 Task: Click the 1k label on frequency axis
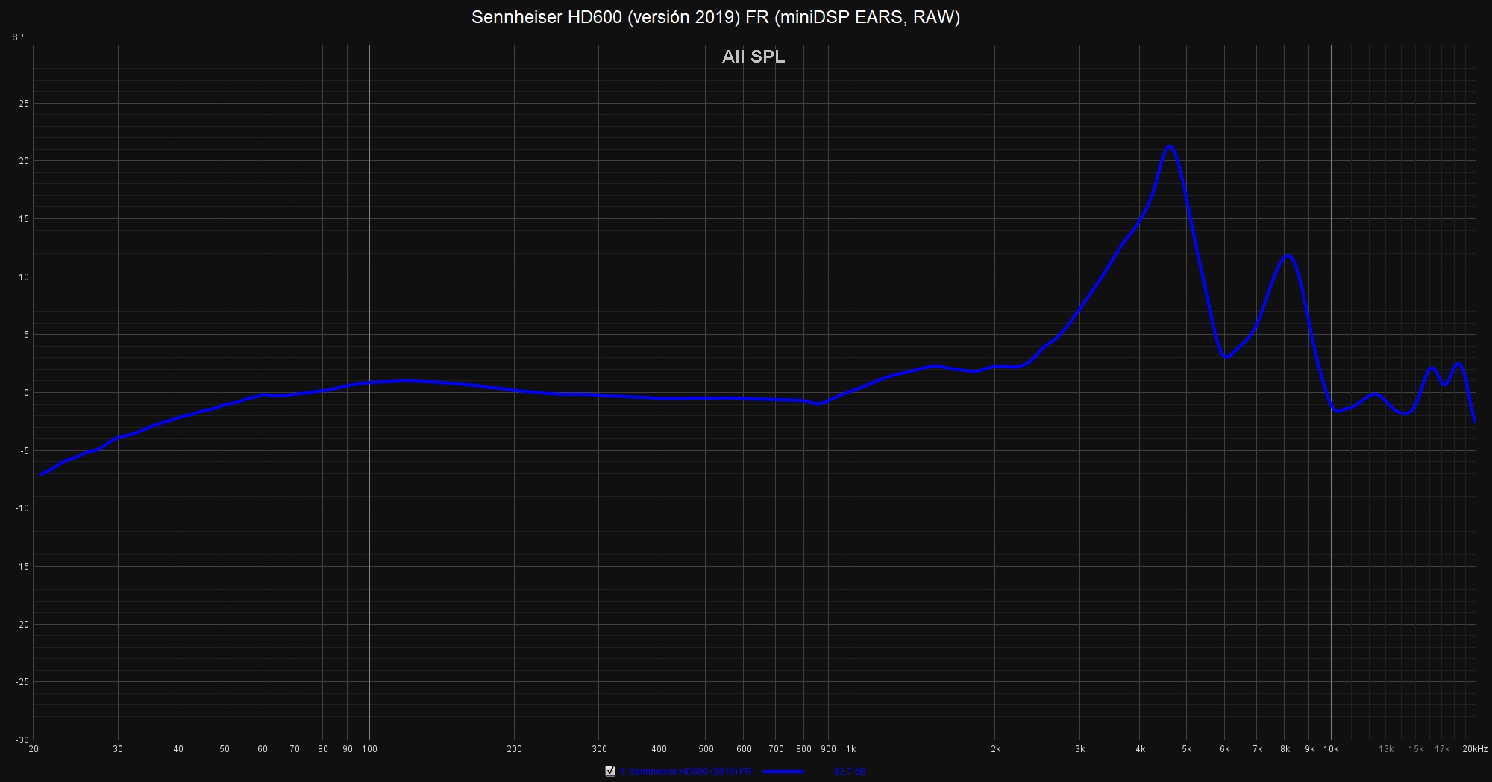[x=850, y=749]
